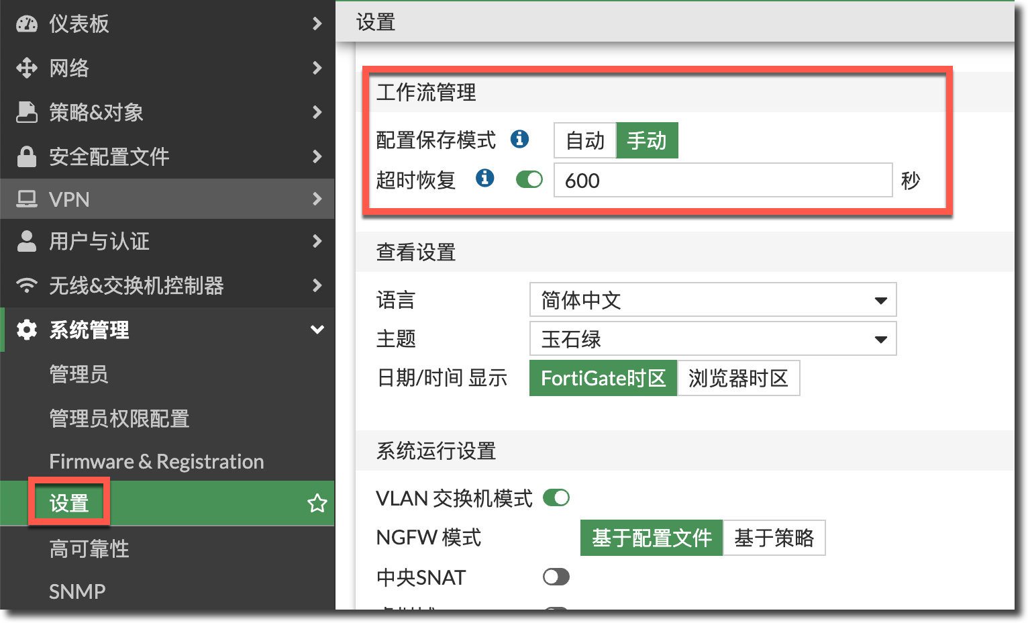Select 自动 config save mode
This screenshot has width=1028, height=623.
(584, 140)
